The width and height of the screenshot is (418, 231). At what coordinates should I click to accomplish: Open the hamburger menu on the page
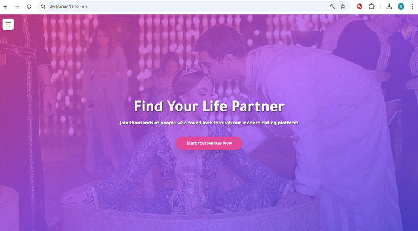click(9, 24)
